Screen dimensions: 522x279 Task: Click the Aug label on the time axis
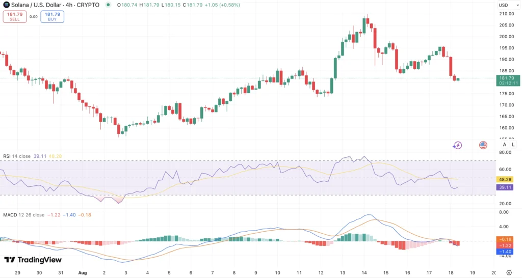[83, 273]
